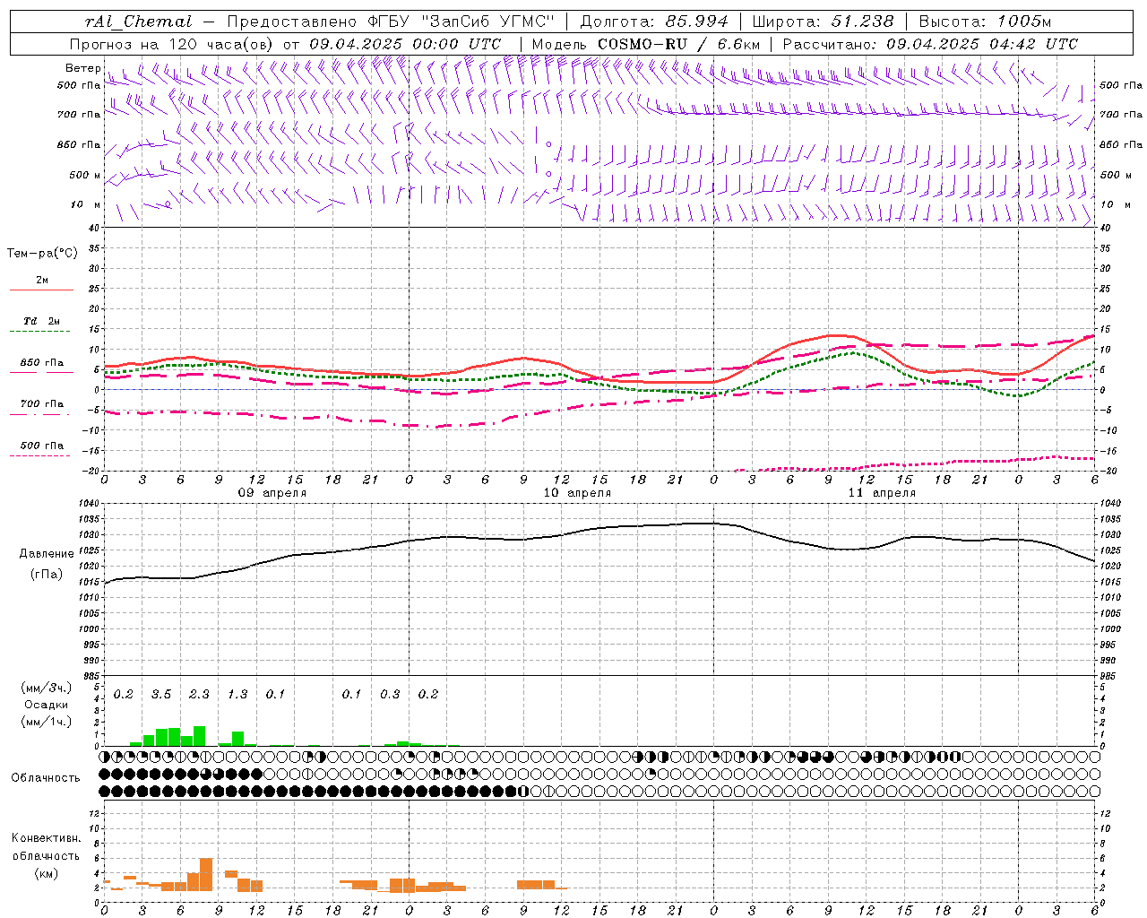
Task: Click the Конвективн. облачность label
Action: [46, 846]
